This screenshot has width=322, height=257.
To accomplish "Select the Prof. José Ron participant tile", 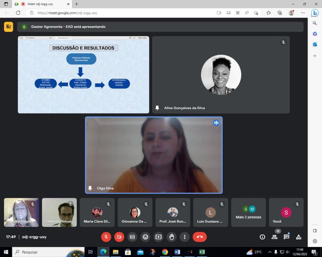I will pyautogui.click(x=173, y=212).
